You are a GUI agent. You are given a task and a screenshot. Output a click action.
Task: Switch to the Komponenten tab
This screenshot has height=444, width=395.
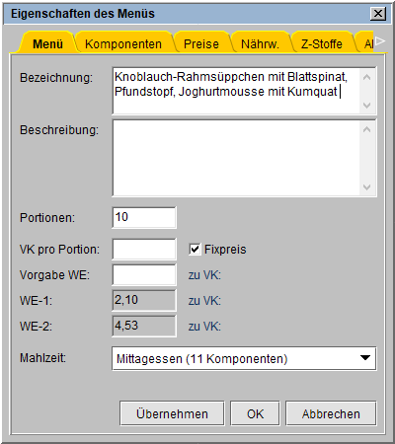(x=123, y=43)
